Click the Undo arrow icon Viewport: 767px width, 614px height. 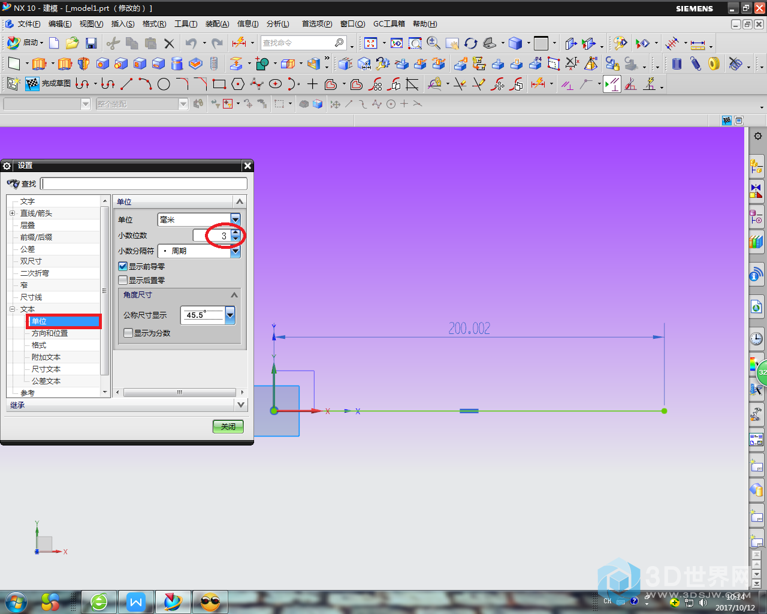(191, 43)
